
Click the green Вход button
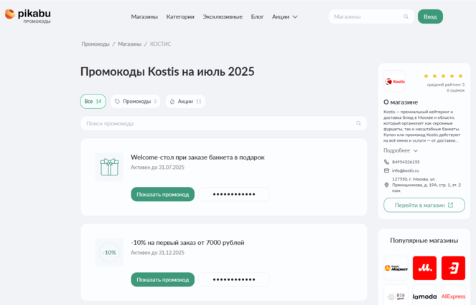point(430,16)
